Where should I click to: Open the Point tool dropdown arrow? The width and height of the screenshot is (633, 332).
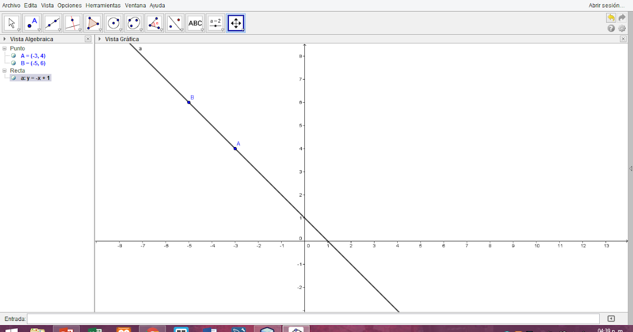click(x=39, y=30)
